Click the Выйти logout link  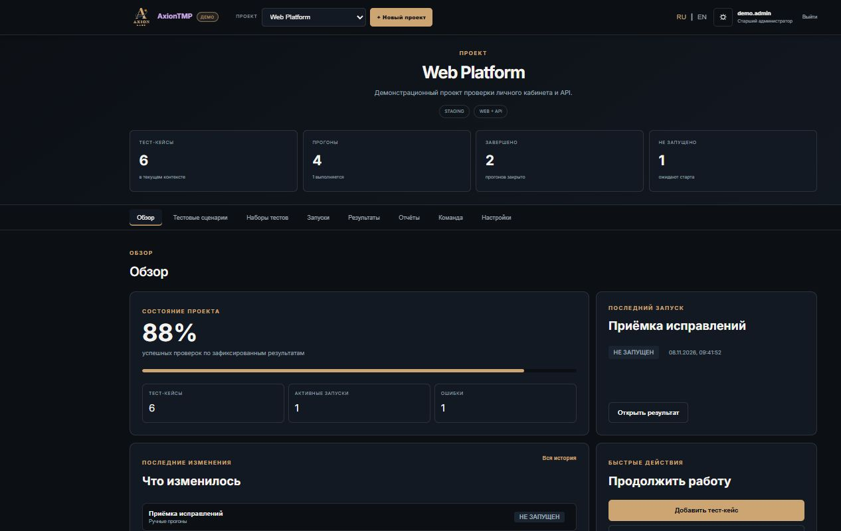click(x=809, y=17)
